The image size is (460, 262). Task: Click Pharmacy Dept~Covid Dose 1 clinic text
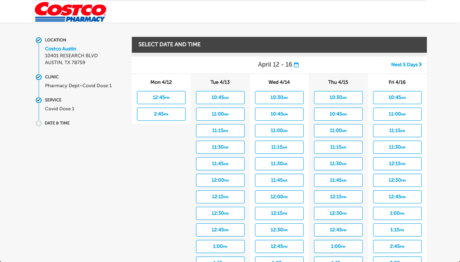(78, 85)
